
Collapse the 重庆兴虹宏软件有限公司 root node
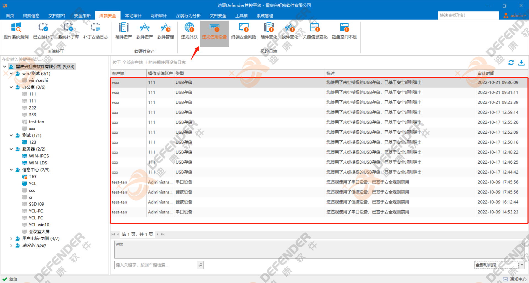click(5, 67)
